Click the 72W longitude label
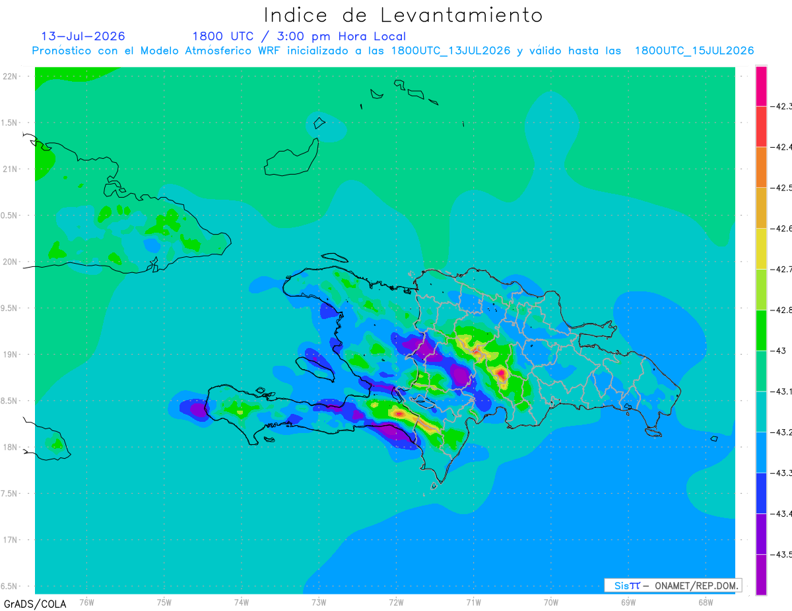 396,601
